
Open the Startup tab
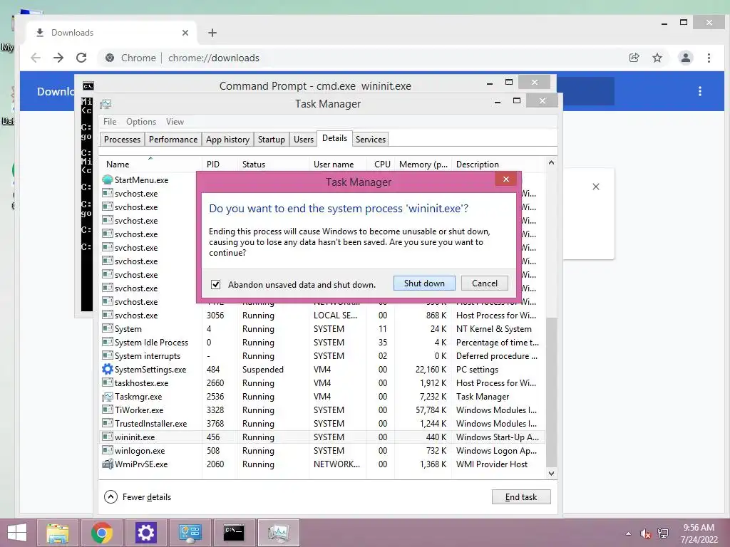click(x=272, y=140)
